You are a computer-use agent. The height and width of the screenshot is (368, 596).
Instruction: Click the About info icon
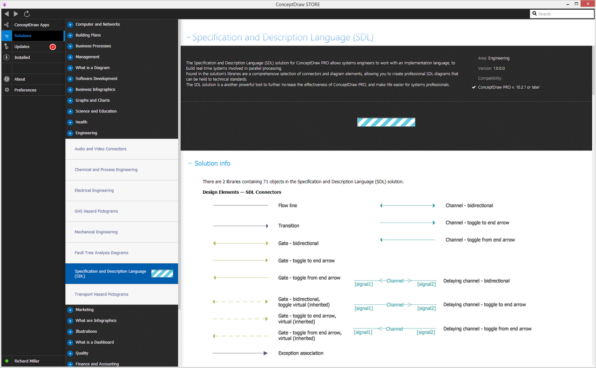tap(7, 79)
